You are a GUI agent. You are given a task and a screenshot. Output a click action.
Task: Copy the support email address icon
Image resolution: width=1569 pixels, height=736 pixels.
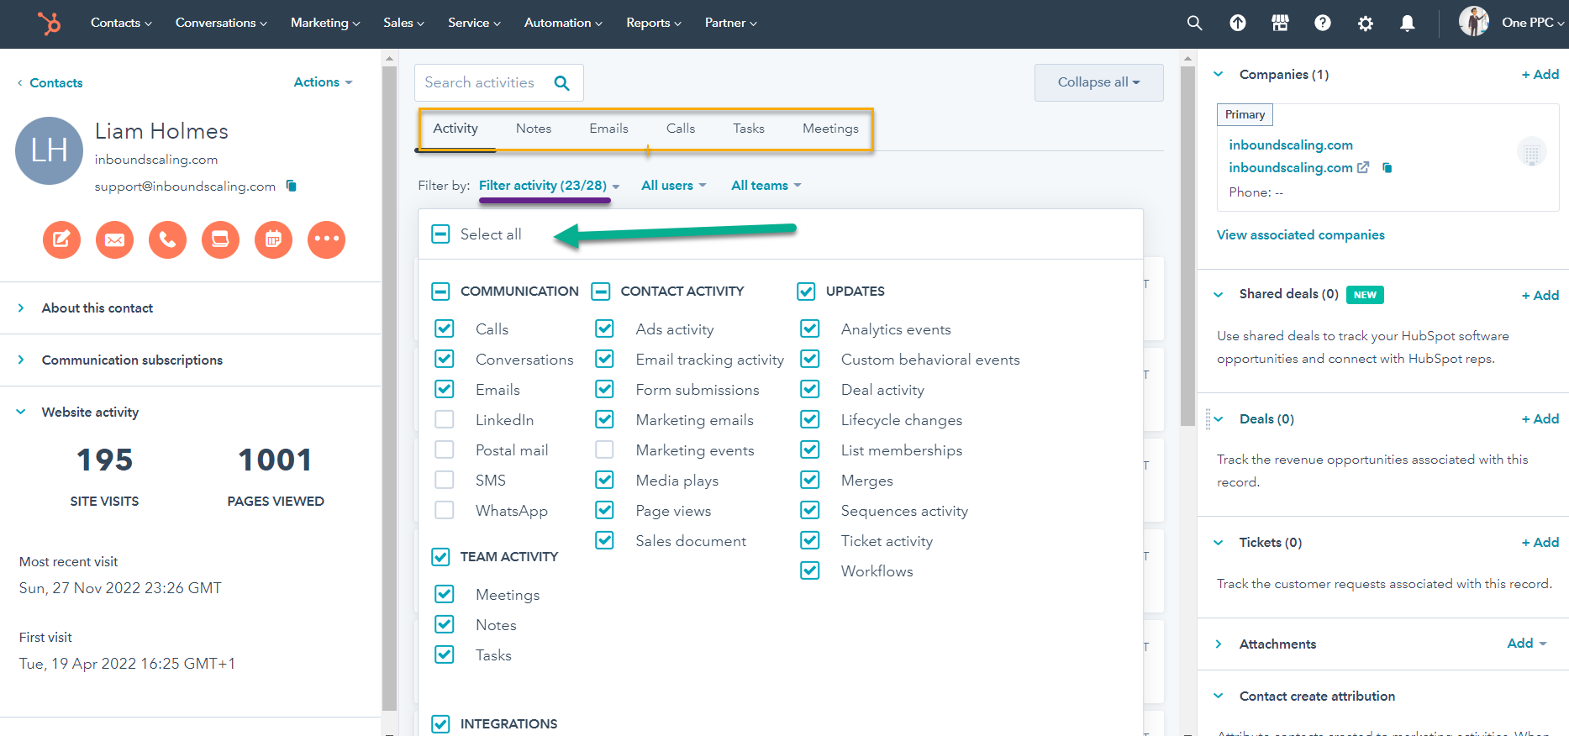point(292,186)
